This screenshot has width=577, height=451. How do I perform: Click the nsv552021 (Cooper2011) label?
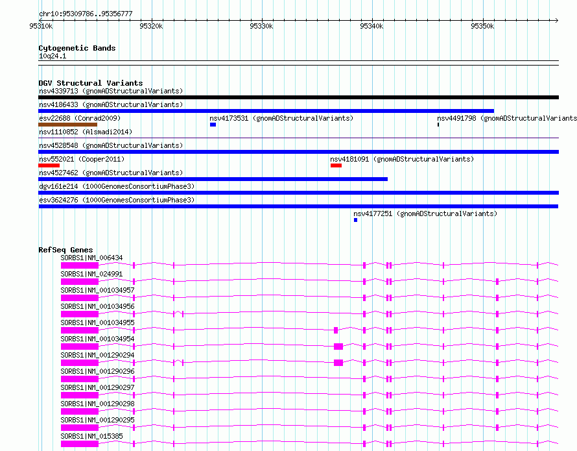tap(82, 159)
